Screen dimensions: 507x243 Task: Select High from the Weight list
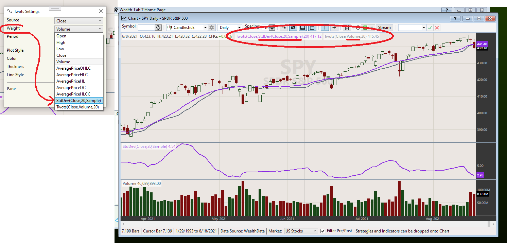click(78, 42)
